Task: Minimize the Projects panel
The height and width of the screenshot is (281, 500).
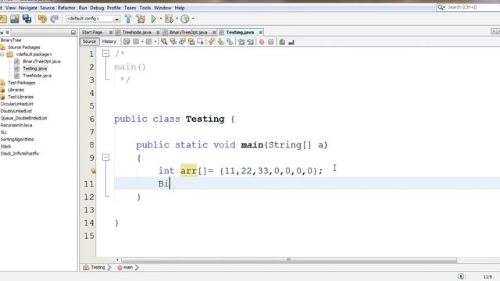Action: coord(73,33)
